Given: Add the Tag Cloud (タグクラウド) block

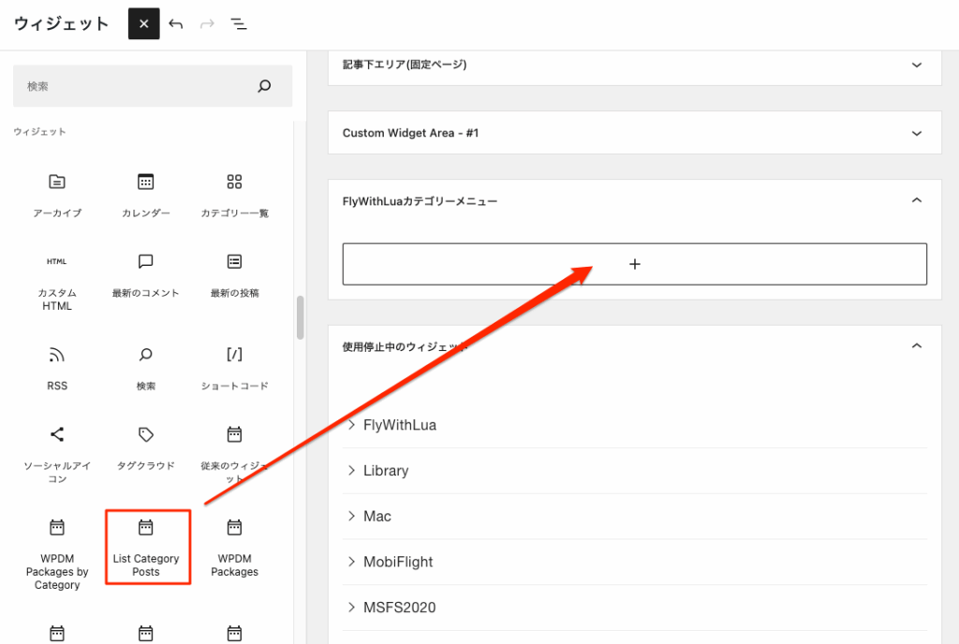Looking at the screenshot, I should pos(145,447).
